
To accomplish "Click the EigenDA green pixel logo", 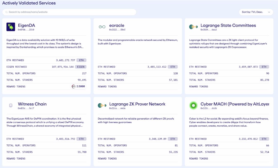I will pyautogui.click(x=11, y=27).
